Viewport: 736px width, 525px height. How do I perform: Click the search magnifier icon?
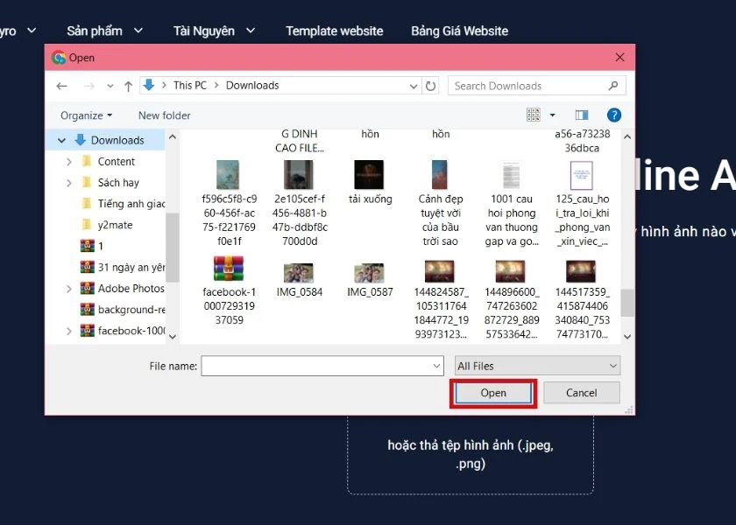[613, 86]
